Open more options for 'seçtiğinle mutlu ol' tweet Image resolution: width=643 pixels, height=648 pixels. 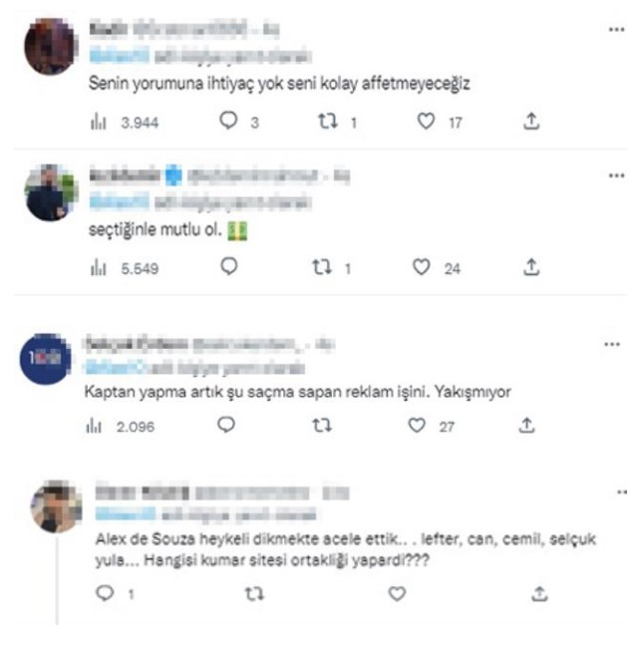coord(616,175)
